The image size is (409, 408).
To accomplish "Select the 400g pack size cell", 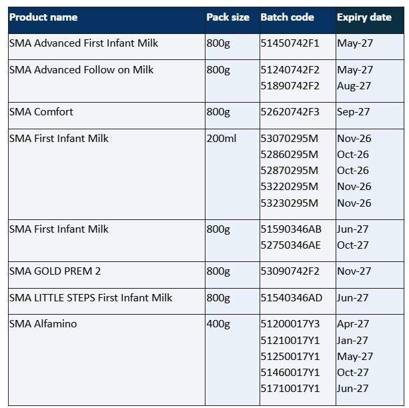I will click(218, 324).
